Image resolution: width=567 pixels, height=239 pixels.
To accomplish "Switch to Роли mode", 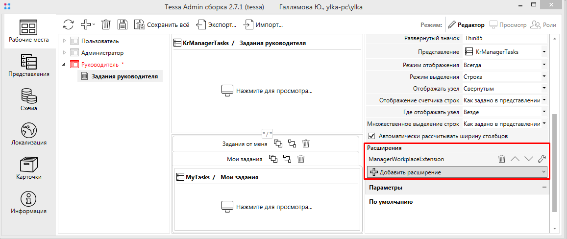I will pos(543,24).
